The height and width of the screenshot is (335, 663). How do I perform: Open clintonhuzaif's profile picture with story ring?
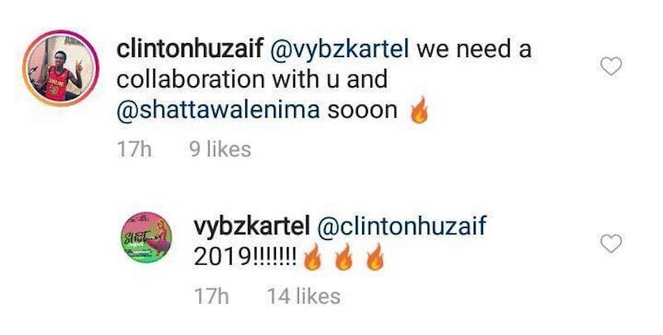click(60, 68)
